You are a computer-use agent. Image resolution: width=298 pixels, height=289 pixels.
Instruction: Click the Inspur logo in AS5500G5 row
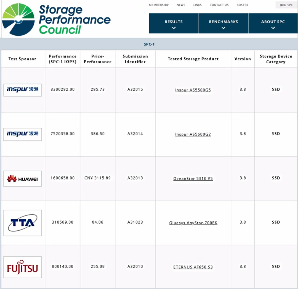tap(23, 90)
